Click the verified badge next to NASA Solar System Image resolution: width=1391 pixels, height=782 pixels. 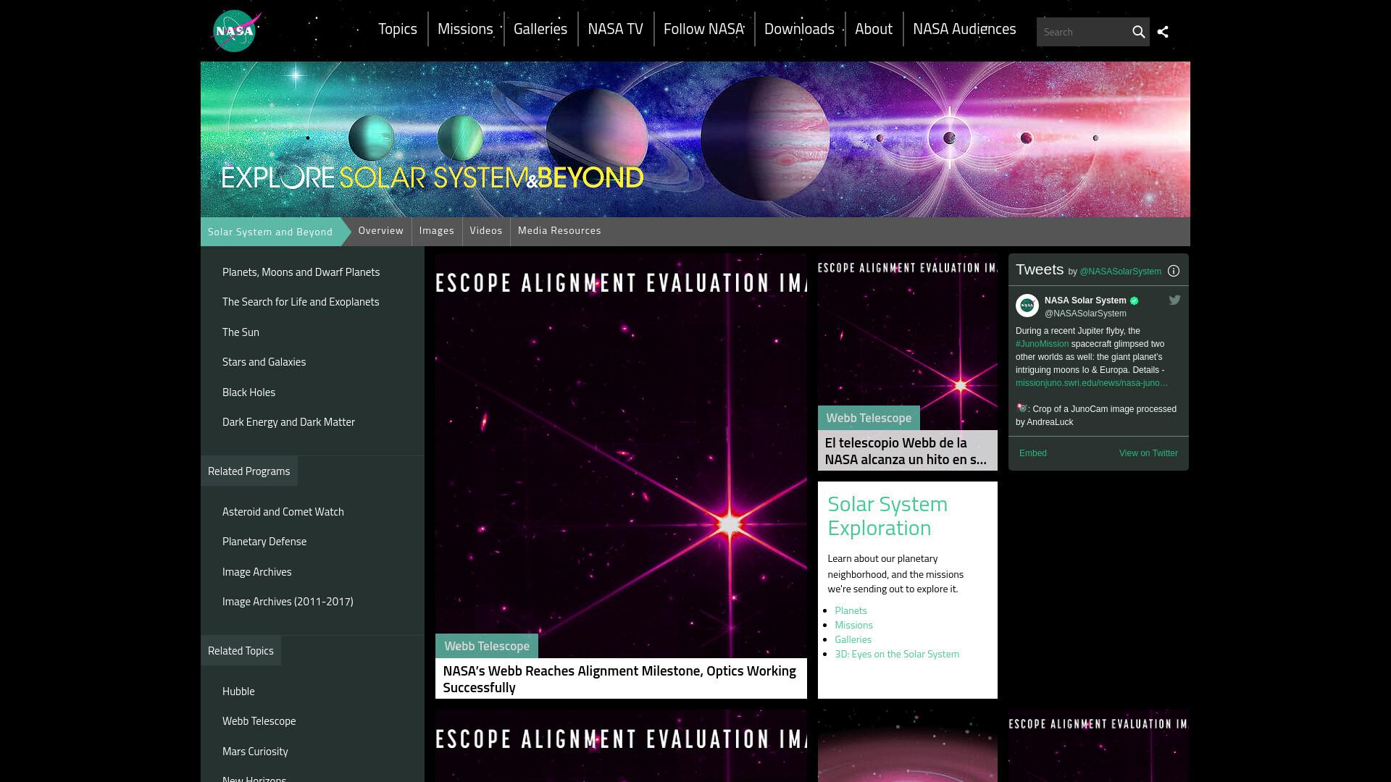tap(1134, 300)
